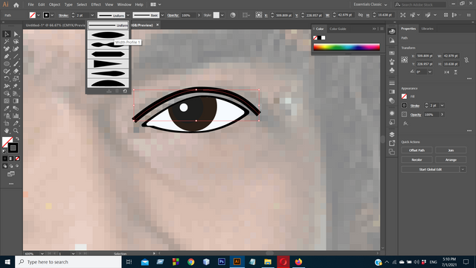Select the Artboard tool

[x=7, y=123]
